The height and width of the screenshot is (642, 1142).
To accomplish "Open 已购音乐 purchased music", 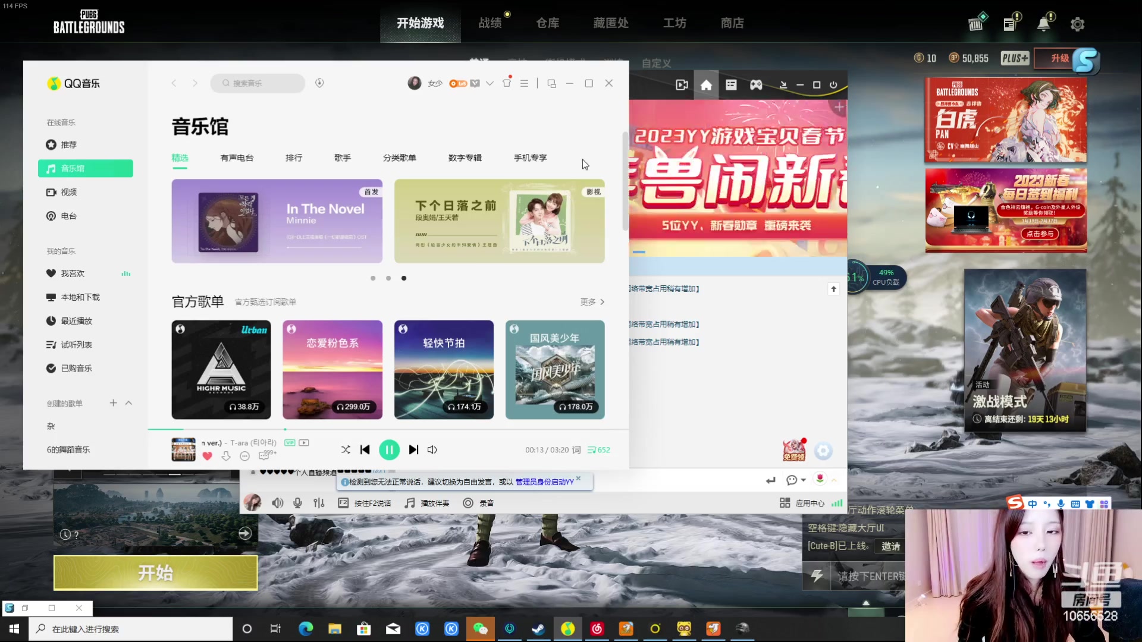I will coord(86,369).
